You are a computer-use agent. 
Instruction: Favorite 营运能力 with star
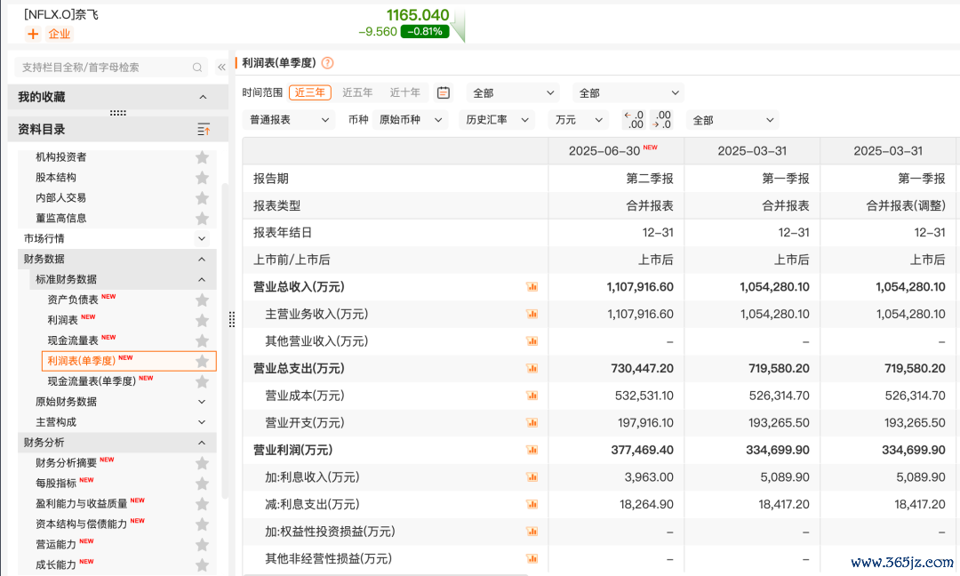(x=202, y=545)
